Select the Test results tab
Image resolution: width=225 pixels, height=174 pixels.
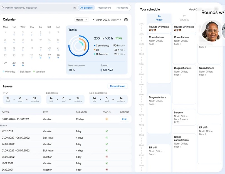tap(122, 8)
